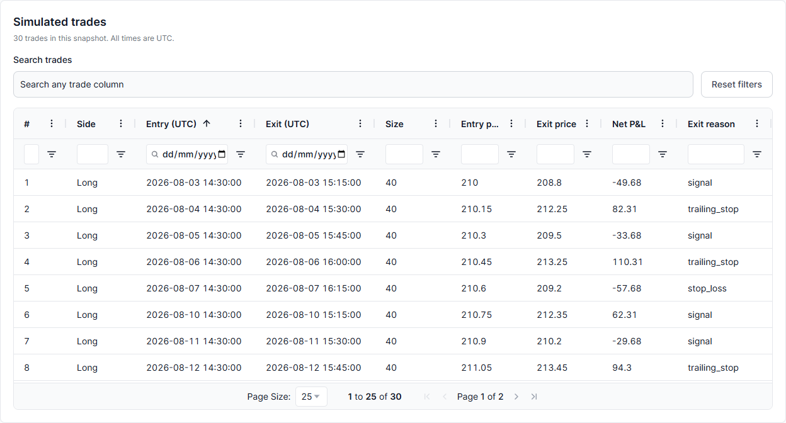This screenshot has width=786, height=423.
Task: Focus the Entry price filter input
Action: coord(480,154)
